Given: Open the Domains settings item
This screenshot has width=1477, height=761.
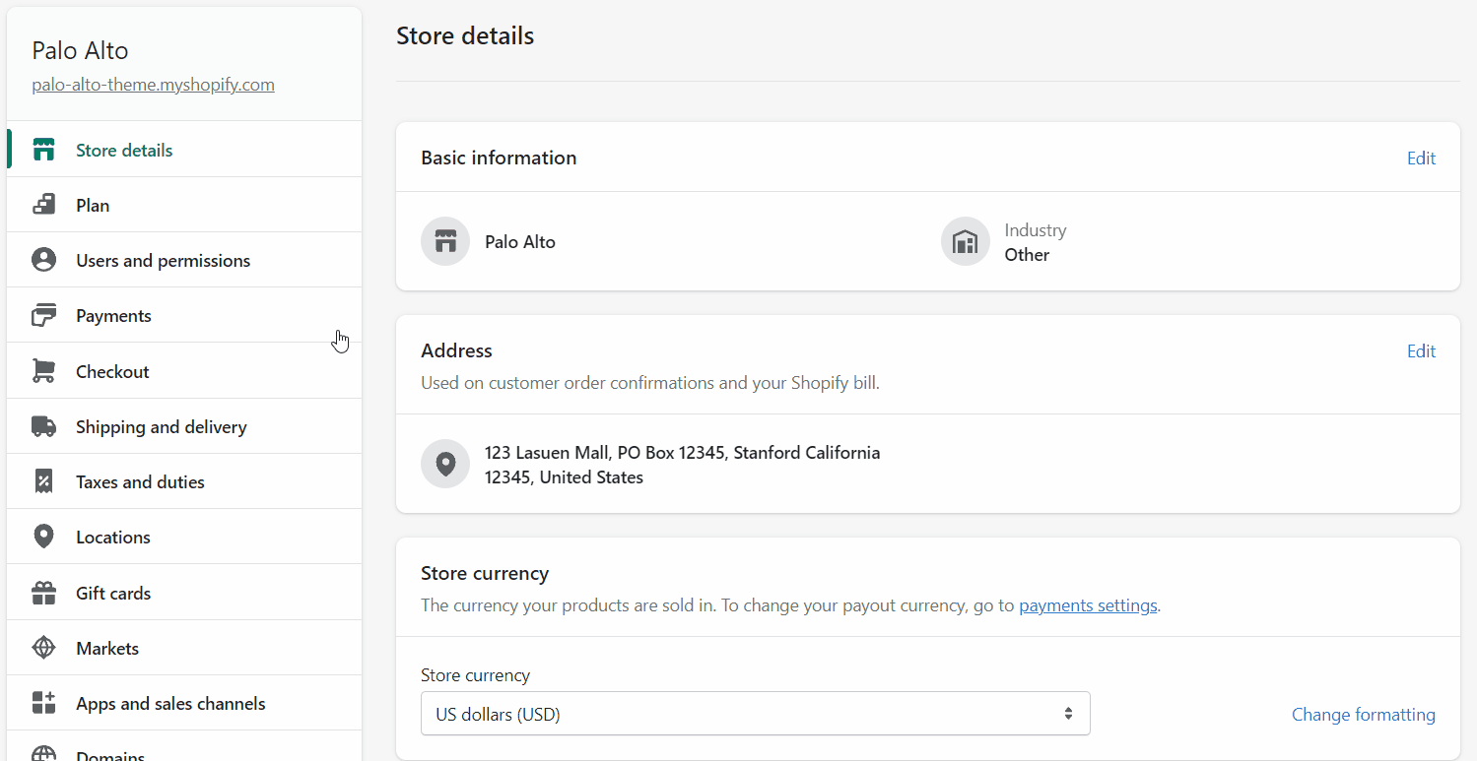Looking at the screenshot, I should click(x=110, y=754).
